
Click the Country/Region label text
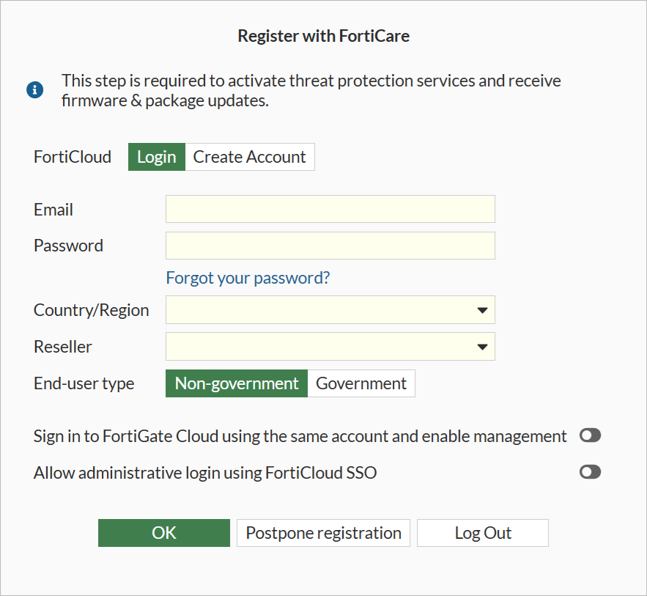click(x=91, y=310)
